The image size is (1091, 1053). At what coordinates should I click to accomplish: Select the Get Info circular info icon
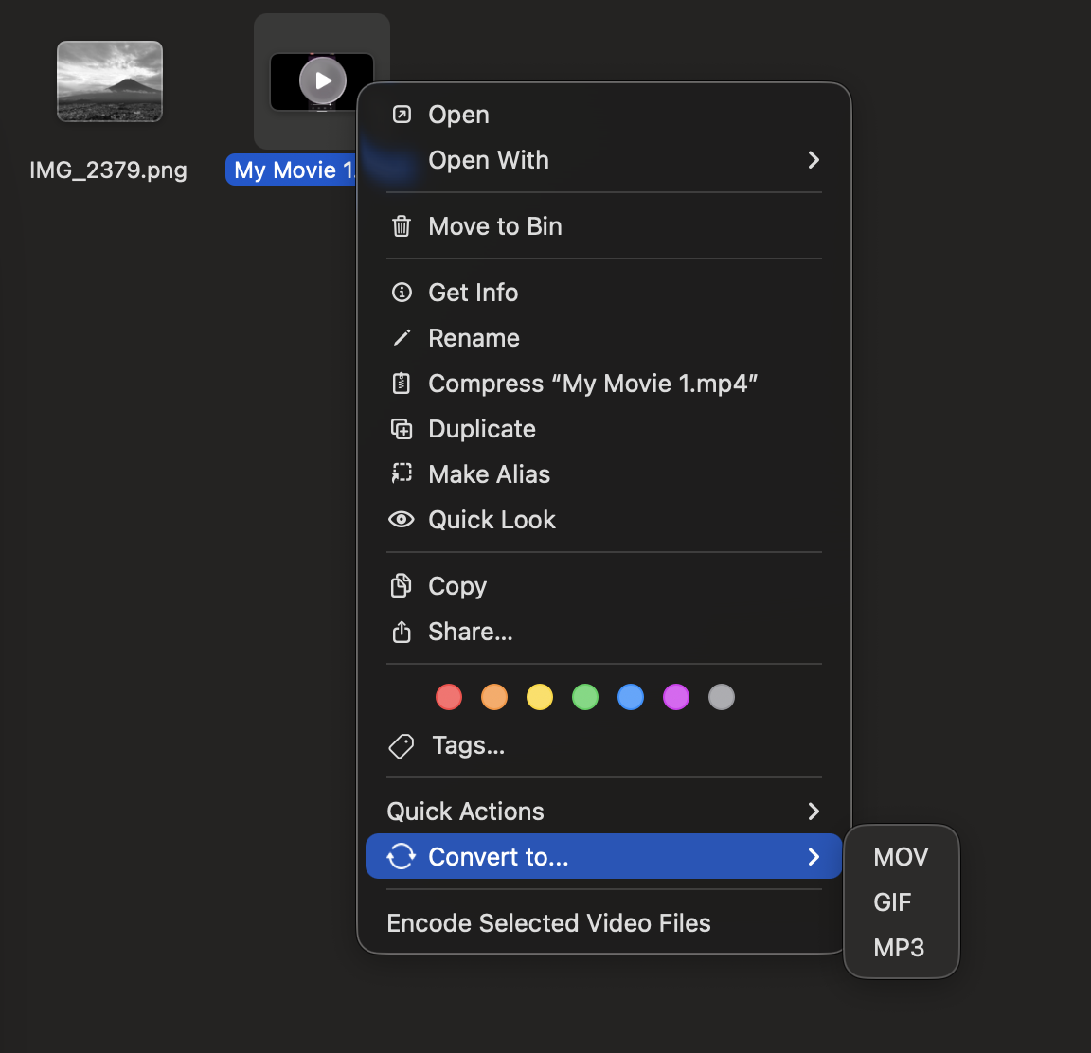click(x=402, y=292)
